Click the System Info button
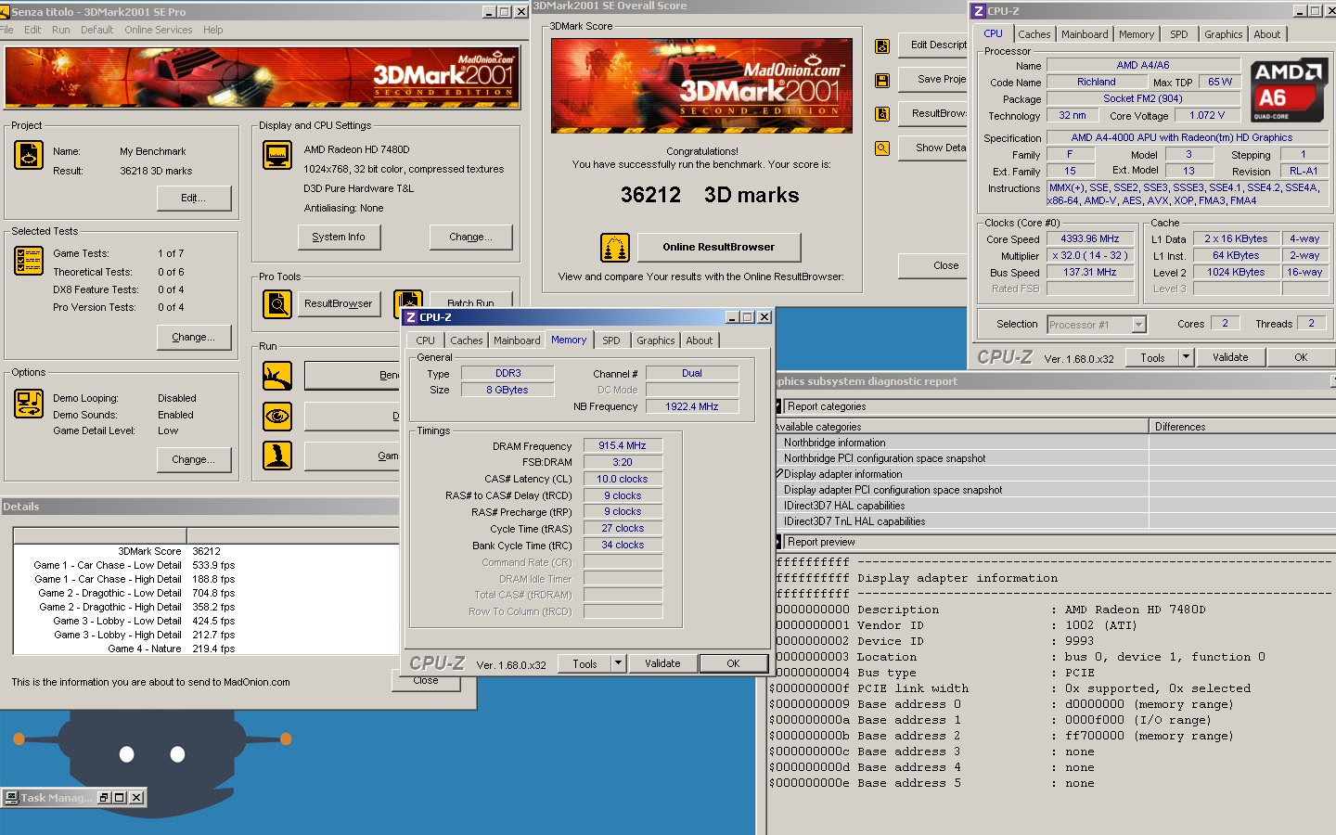 tap(338, 237)
